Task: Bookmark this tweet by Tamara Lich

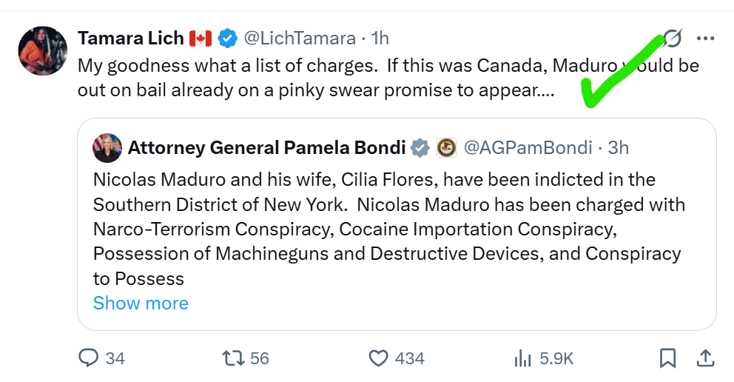Action: tap(667, 358)
